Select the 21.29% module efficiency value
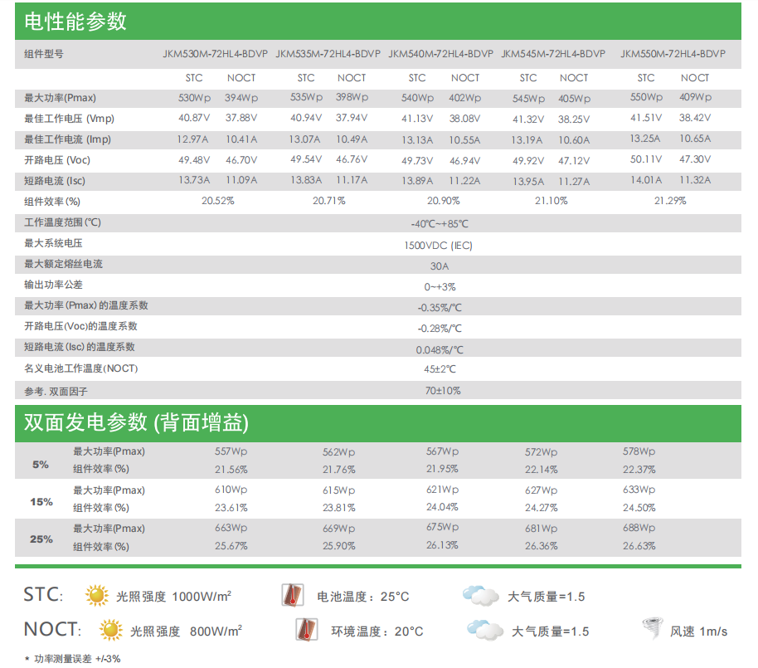 670,201
